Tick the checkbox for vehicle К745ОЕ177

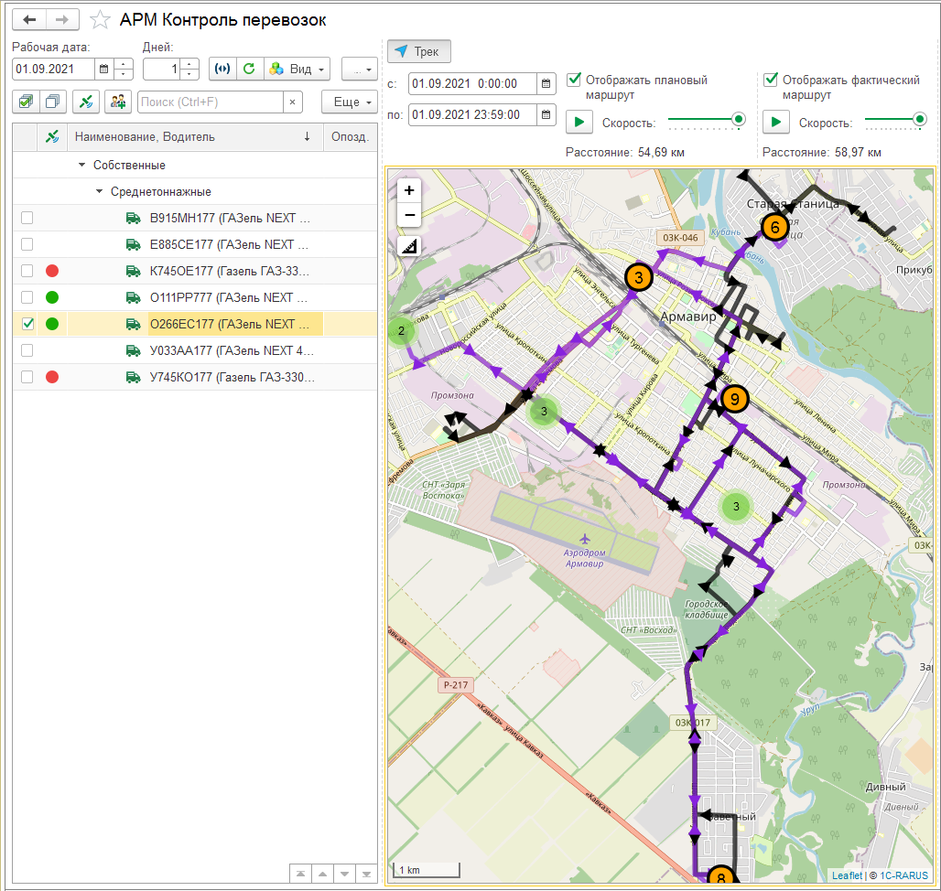pyautogui.click(x=27, y=271)
